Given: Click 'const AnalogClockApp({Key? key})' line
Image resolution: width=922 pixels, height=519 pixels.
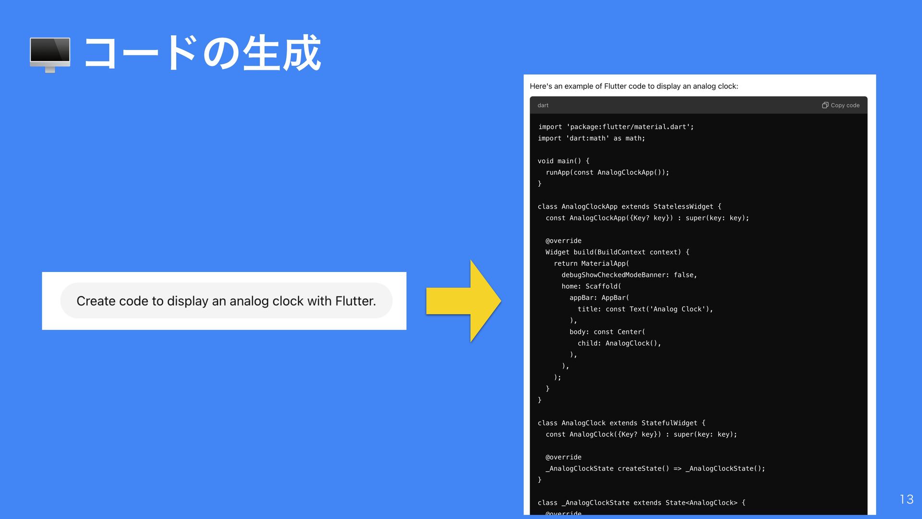Looking at the screenshot, I should tap(647, 218).
